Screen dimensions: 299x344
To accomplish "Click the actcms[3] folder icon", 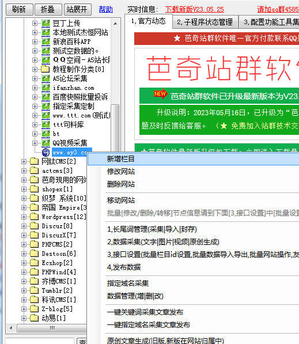I will (34, 171).
